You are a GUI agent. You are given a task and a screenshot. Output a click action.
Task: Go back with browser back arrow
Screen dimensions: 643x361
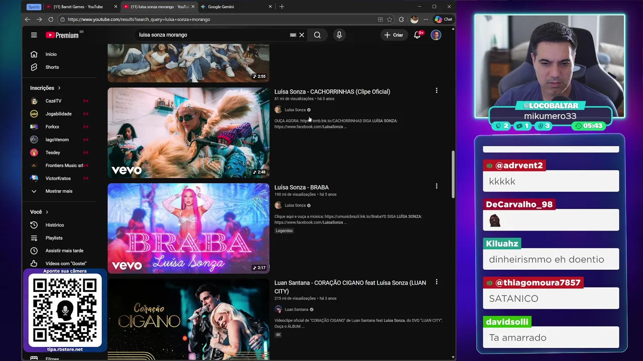28,20
